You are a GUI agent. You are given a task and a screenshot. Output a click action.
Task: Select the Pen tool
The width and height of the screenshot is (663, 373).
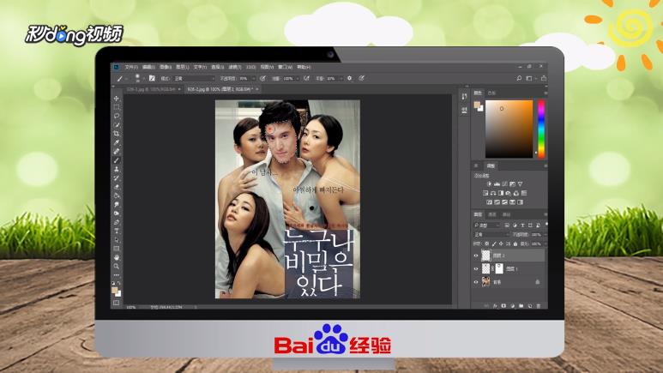117,222
